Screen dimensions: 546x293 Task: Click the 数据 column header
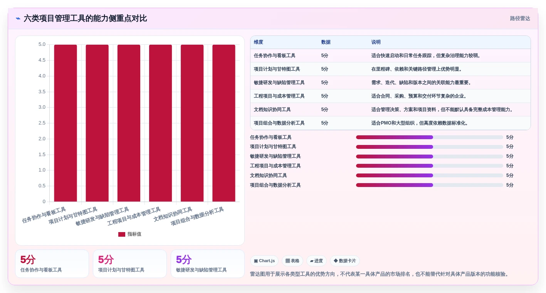tap(326, 42)
